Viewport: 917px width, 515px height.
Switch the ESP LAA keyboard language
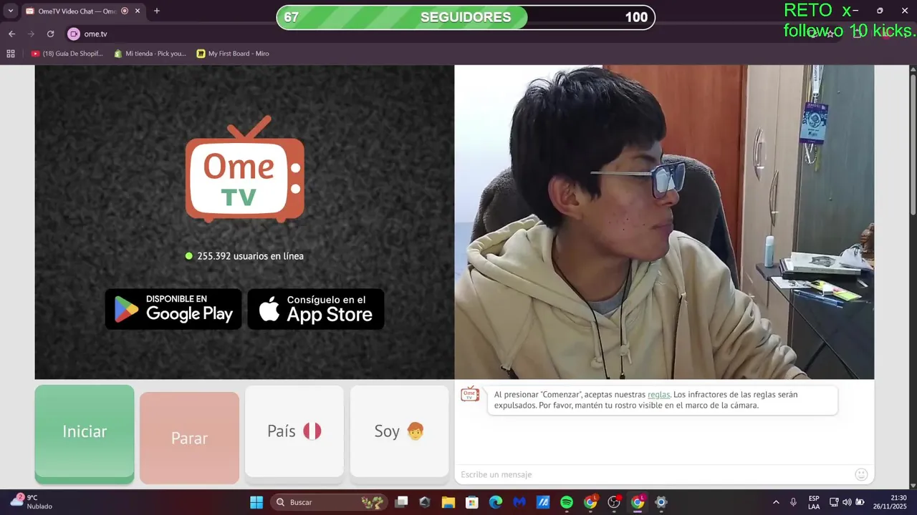(814, 502)
